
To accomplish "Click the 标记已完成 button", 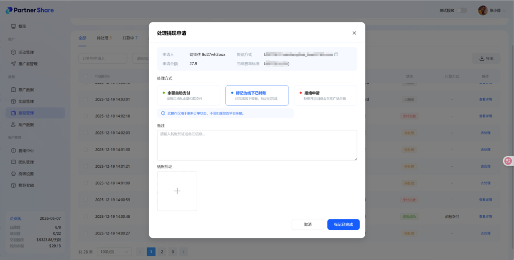I will coord(343,224).
